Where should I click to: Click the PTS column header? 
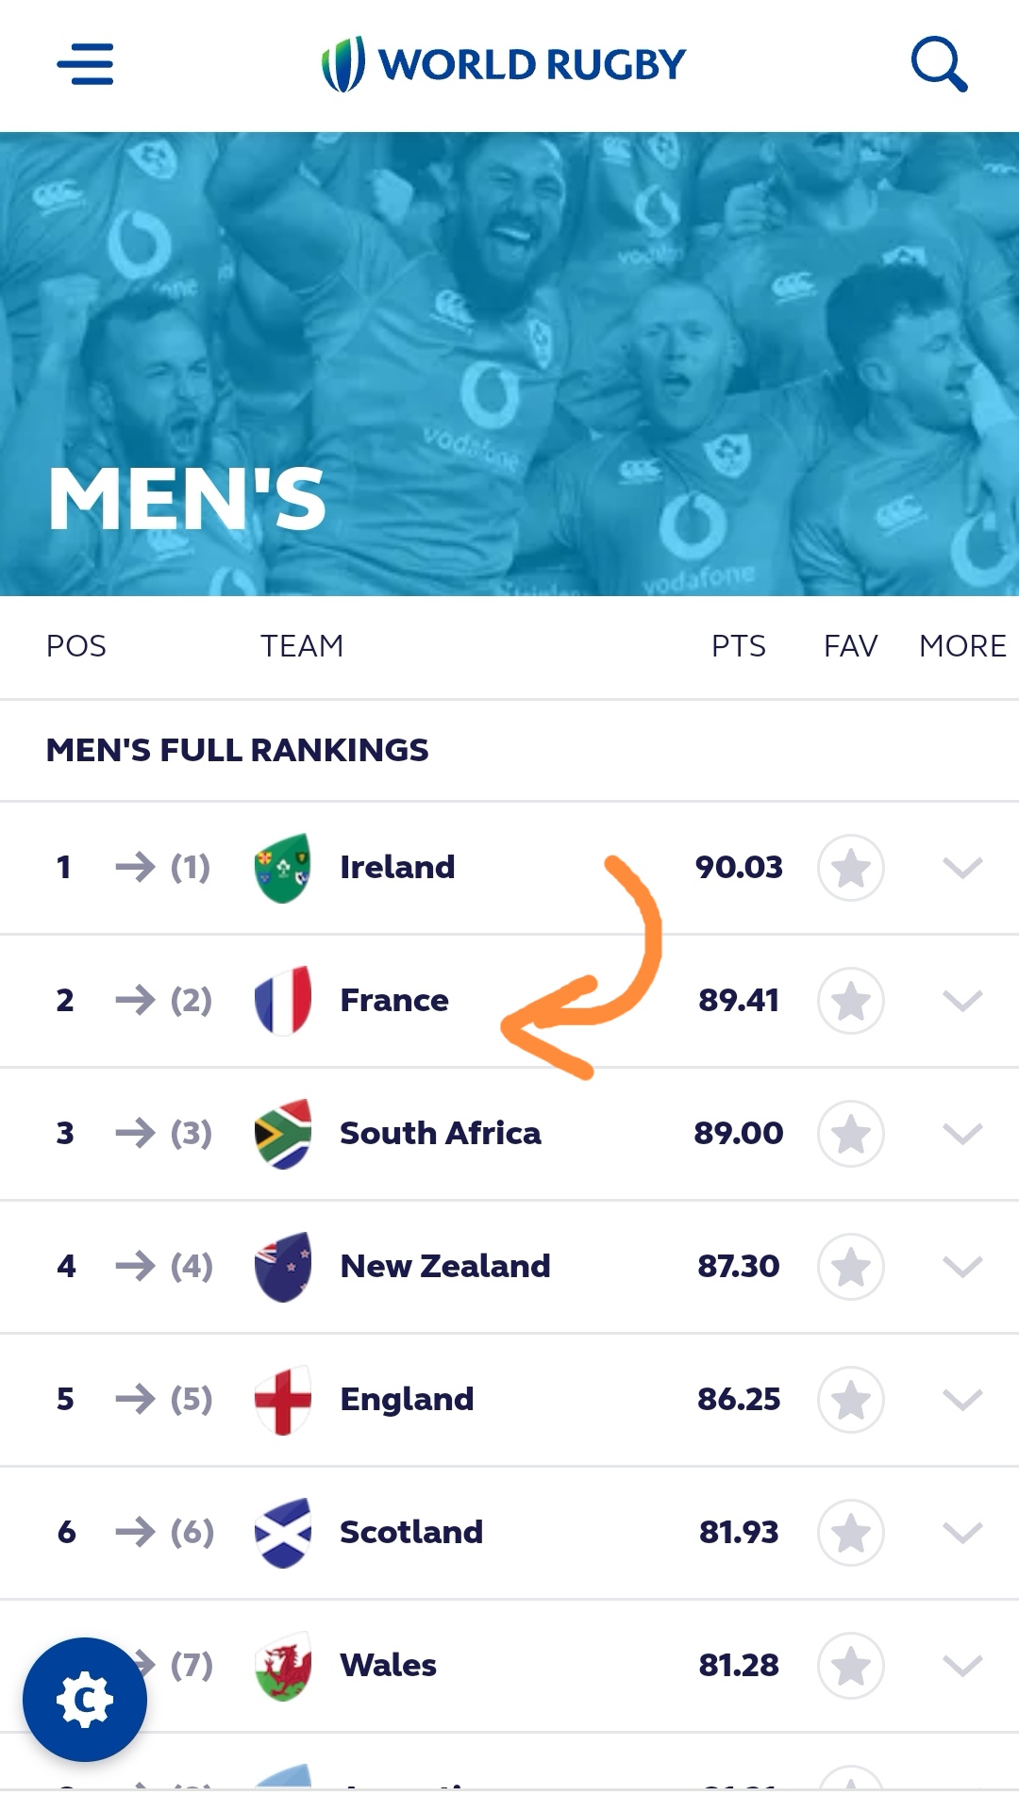[738, 646]
